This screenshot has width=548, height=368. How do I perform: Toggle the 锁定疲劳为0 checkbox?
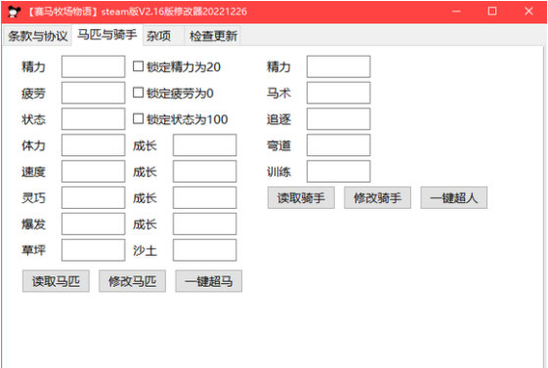138,93
